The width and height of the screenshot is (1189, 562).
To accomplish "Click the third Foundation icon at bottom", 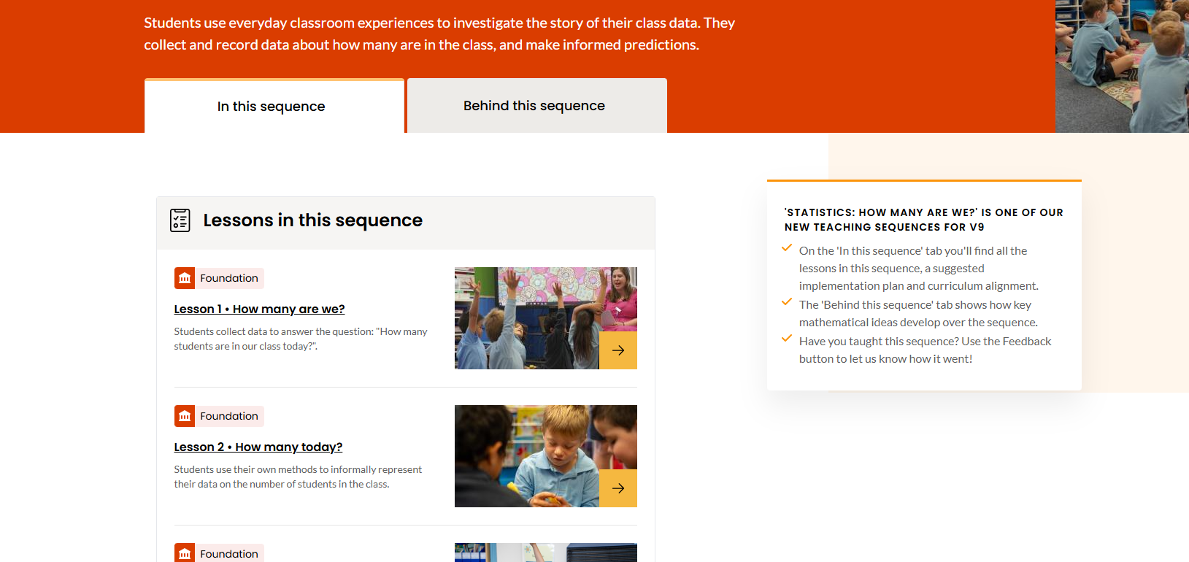I will click(x=185, y=553).
